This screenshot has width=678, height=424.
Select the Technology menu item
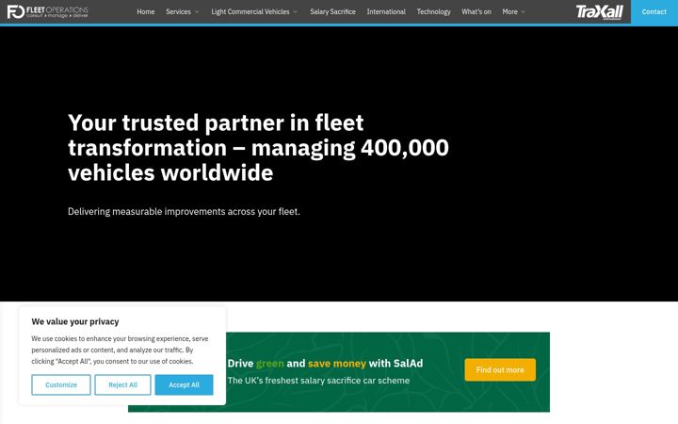click(434, 11)
